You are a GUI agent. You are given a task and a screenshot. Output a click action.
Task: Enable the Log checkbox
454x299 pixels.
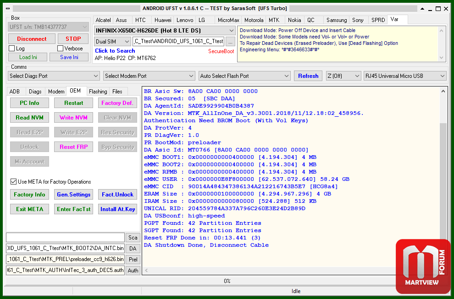tap(12, 48)
